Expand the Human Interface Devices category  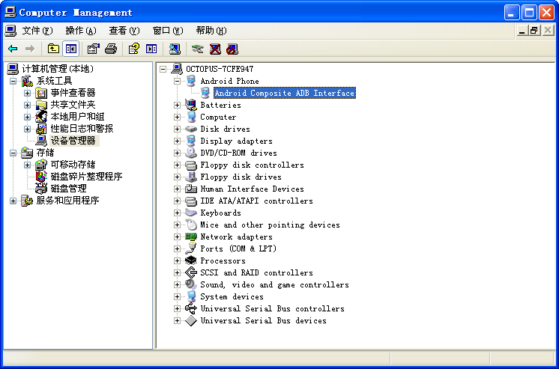point(177,189)
